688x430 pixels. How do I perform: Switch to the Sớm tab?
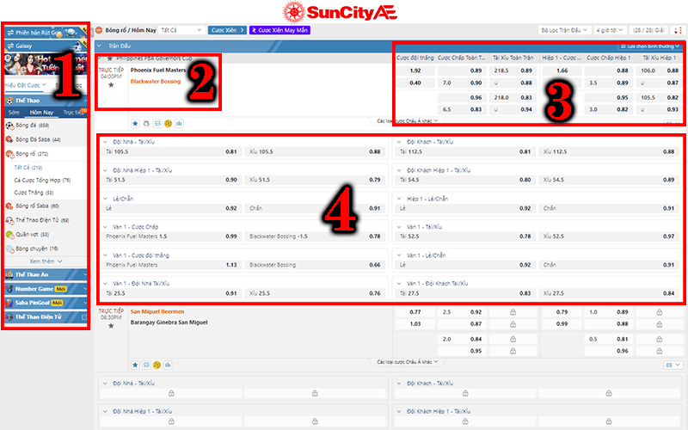(x=14, y=113)
